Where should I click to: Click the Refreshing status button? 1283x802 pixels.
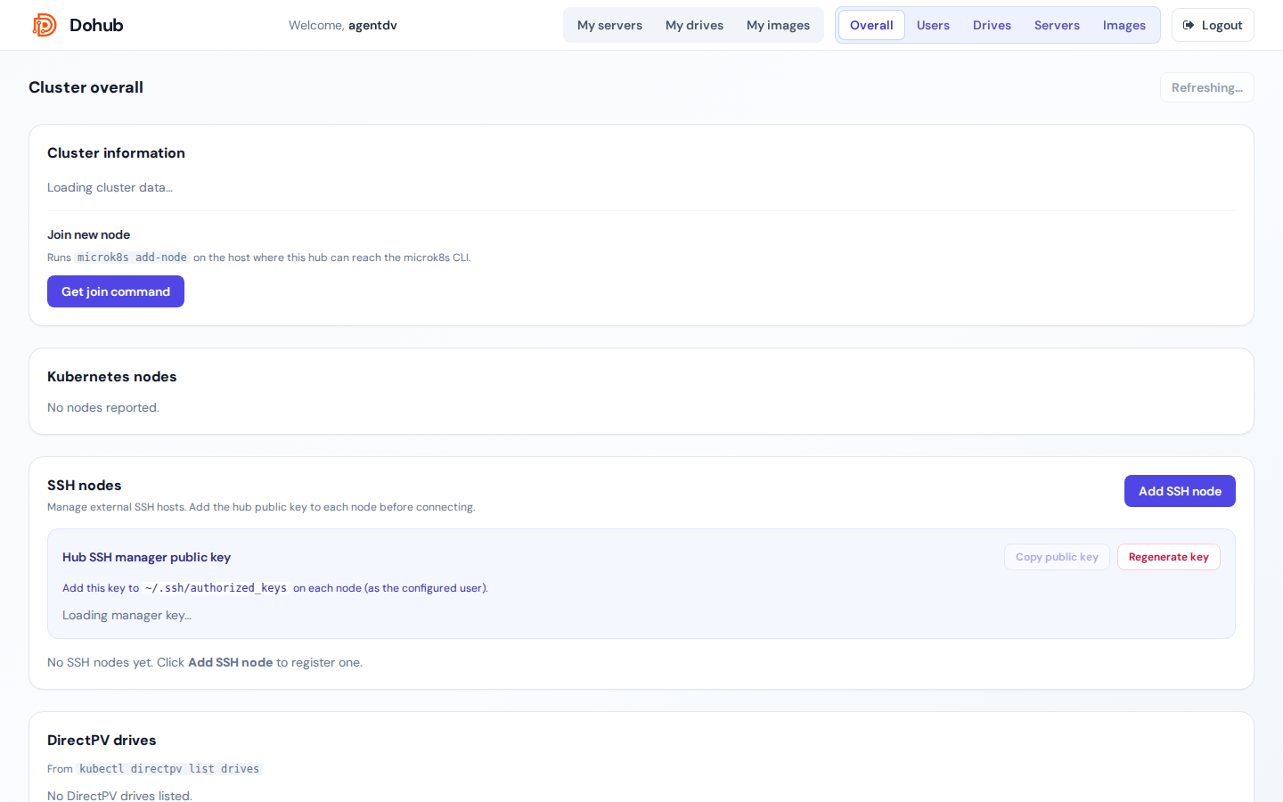[1206, 87]
